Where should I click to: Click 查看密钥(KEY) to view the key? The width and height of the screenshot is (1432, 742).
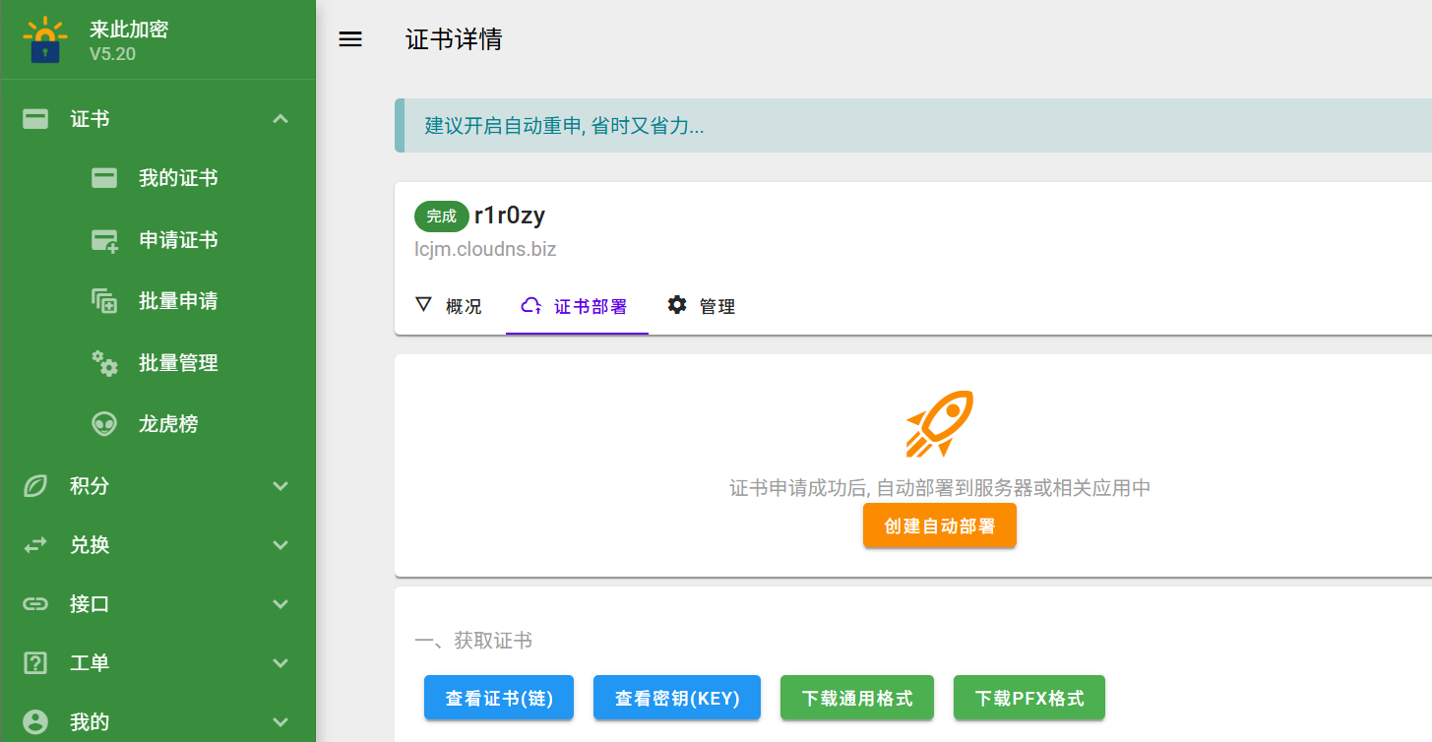pos(676,697)
